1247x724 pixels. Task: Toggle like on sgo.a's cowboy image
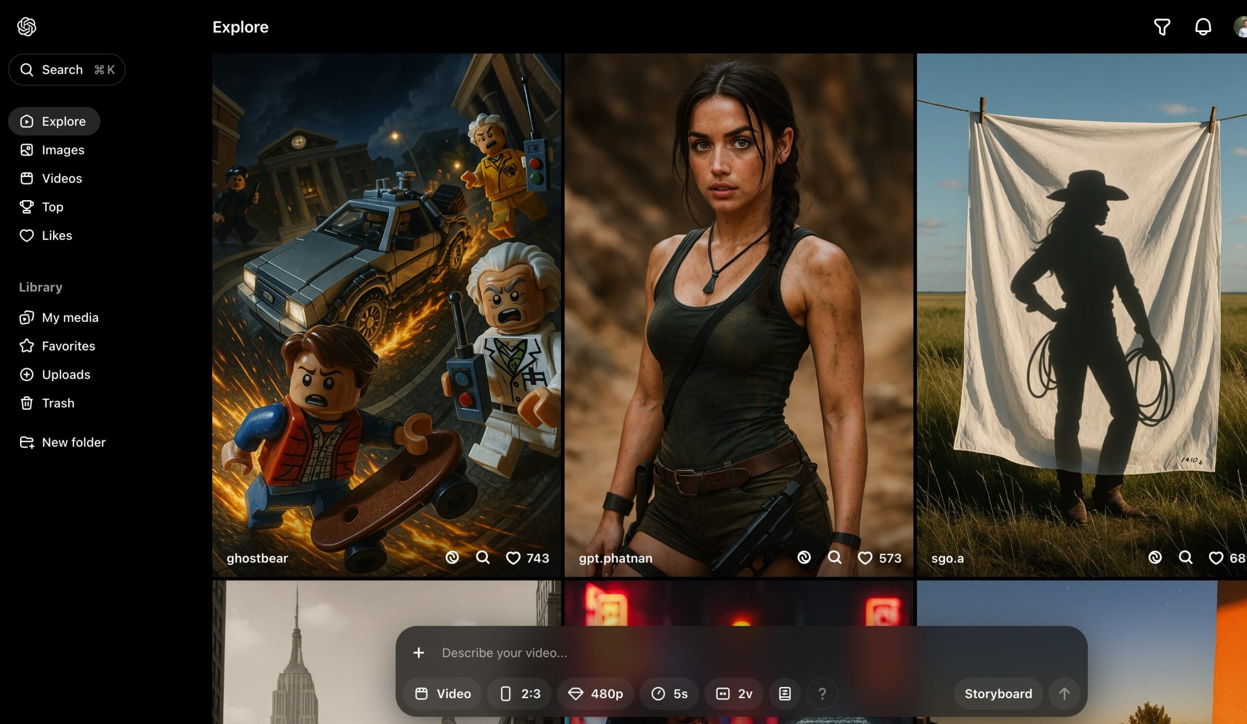tap(1215, 558)
